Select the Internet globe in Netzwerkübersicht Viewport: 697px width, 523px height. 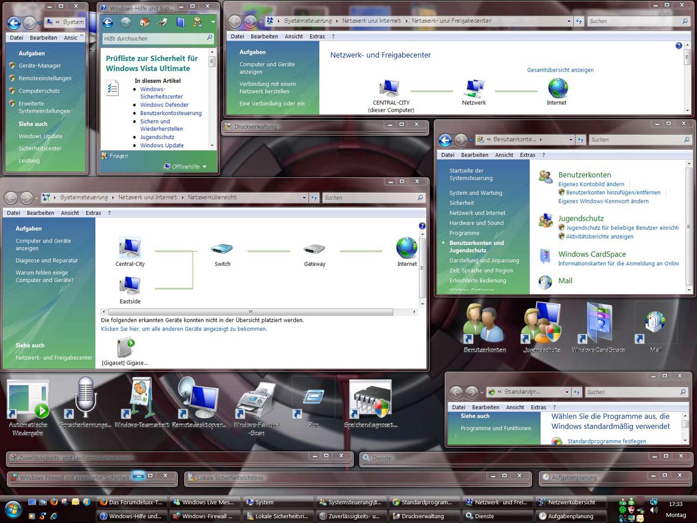[407, 252]
